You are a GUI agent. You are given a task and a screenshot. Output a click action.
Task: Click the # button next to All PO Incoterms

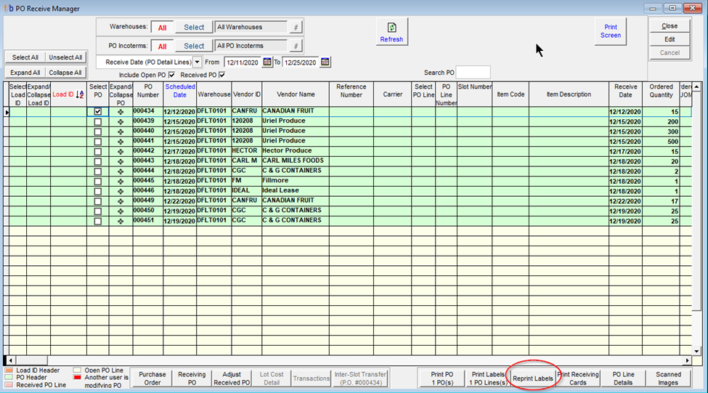click(x=295, y=46)
